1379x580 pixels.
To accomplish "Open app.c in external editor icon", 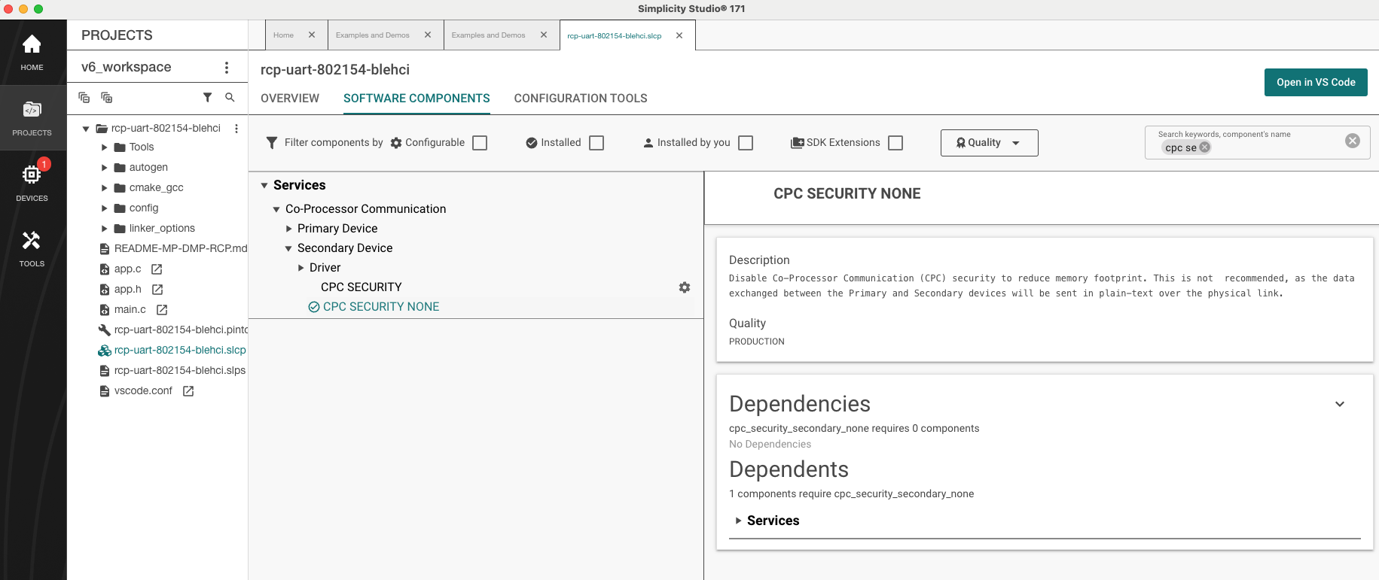I will [x=157, y=269].
